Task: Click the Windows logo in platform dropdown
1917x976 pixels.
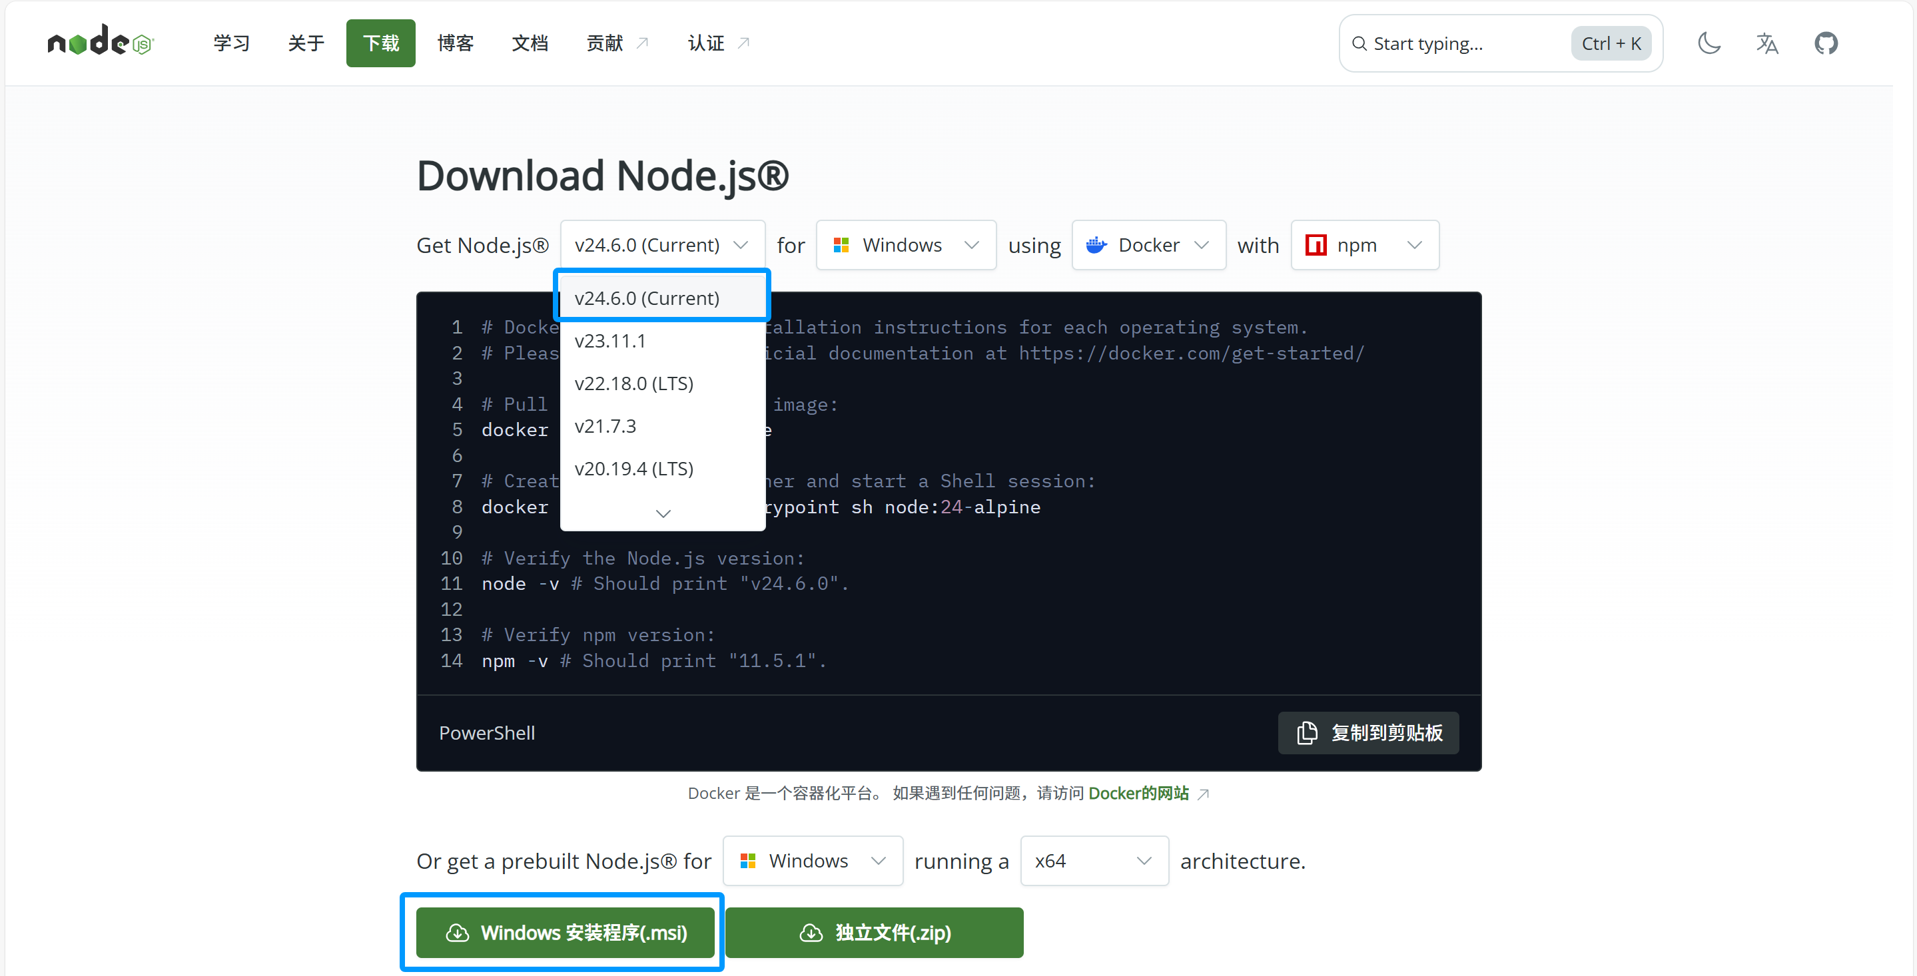Action: pyautogui.click(x=841, y=245)
